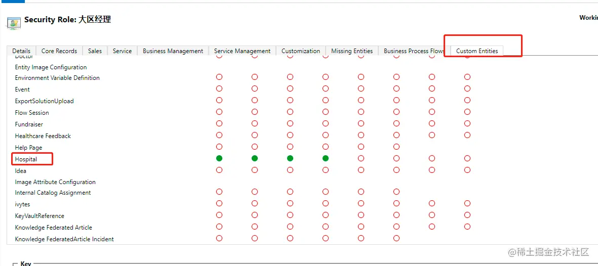
Task: Click the Fundraiser entity name
Action: tap(29, 124)
